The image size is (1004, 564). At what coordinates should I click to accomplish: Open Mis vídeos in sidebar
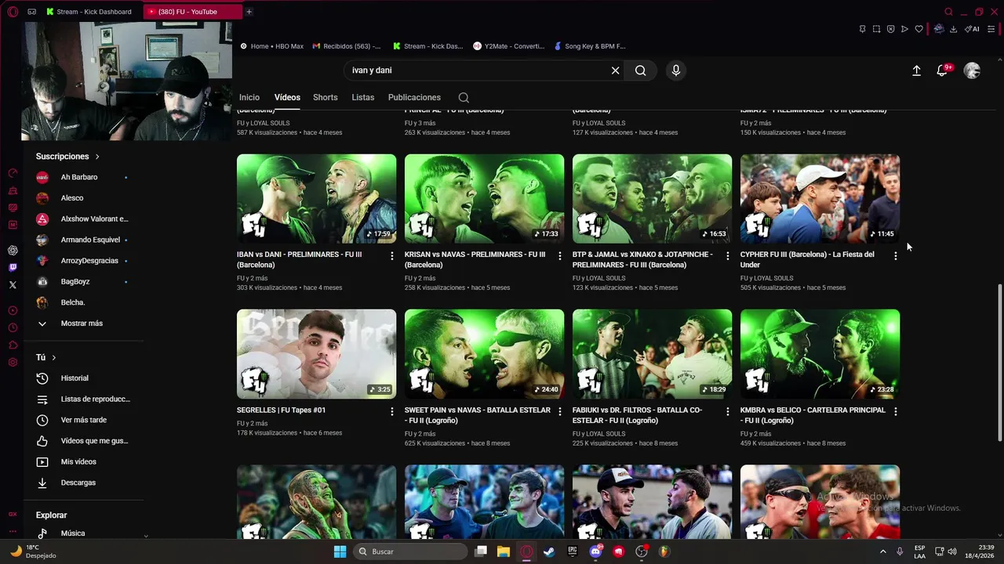click(78, 462)
